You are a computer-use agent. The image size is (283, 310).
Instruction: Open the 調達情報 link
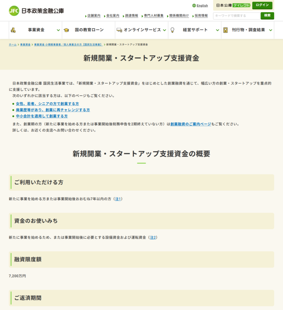pyautogui.click(x=132, y=16)
